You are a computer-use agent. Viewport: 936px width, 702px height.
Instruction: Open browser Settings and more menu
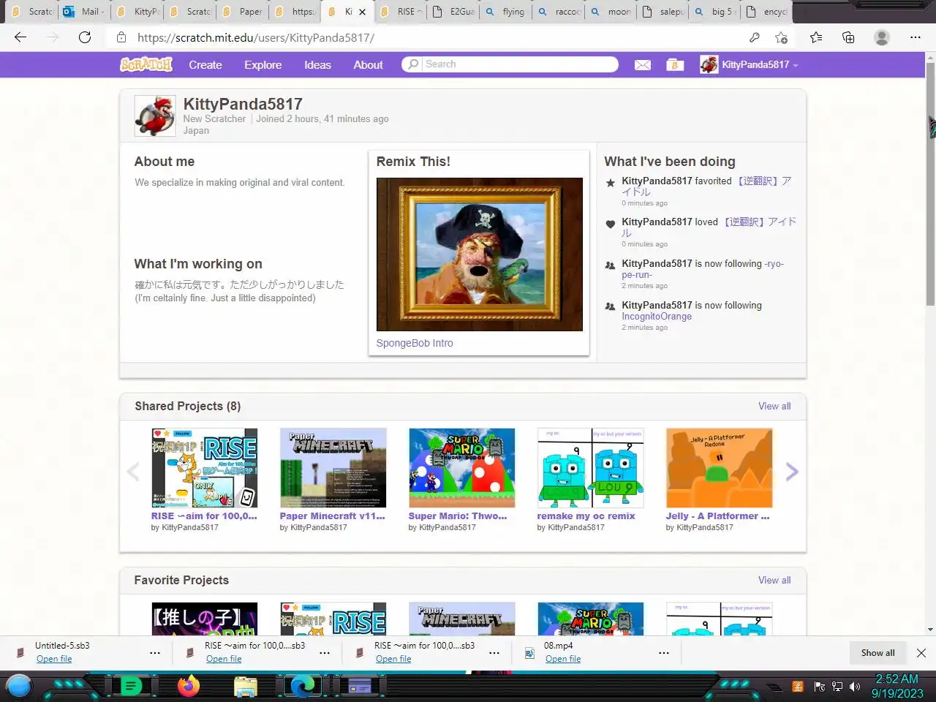(916, 37)
